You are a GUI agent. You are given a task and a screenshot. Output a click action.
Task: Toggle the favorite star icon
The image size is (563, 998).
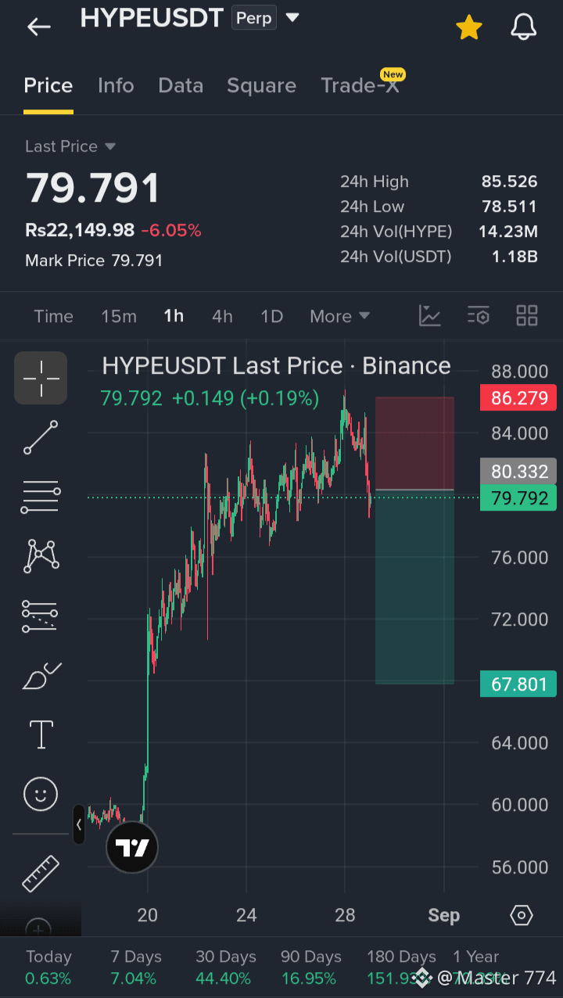pyautogui.click(x=469, y=27)
